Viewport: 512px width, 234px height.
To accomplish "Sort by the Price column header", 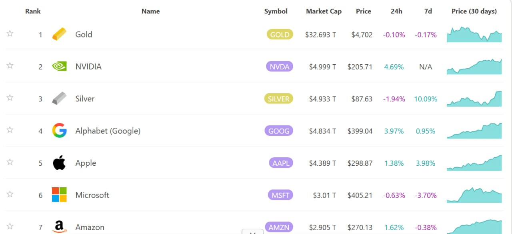I will (364, 11).
